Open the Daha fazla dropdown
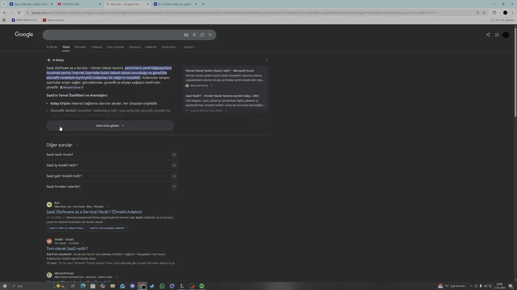Image resolution: width=517 pixels, height=290 pixels. pyautogui.click(x=170, y=47)
